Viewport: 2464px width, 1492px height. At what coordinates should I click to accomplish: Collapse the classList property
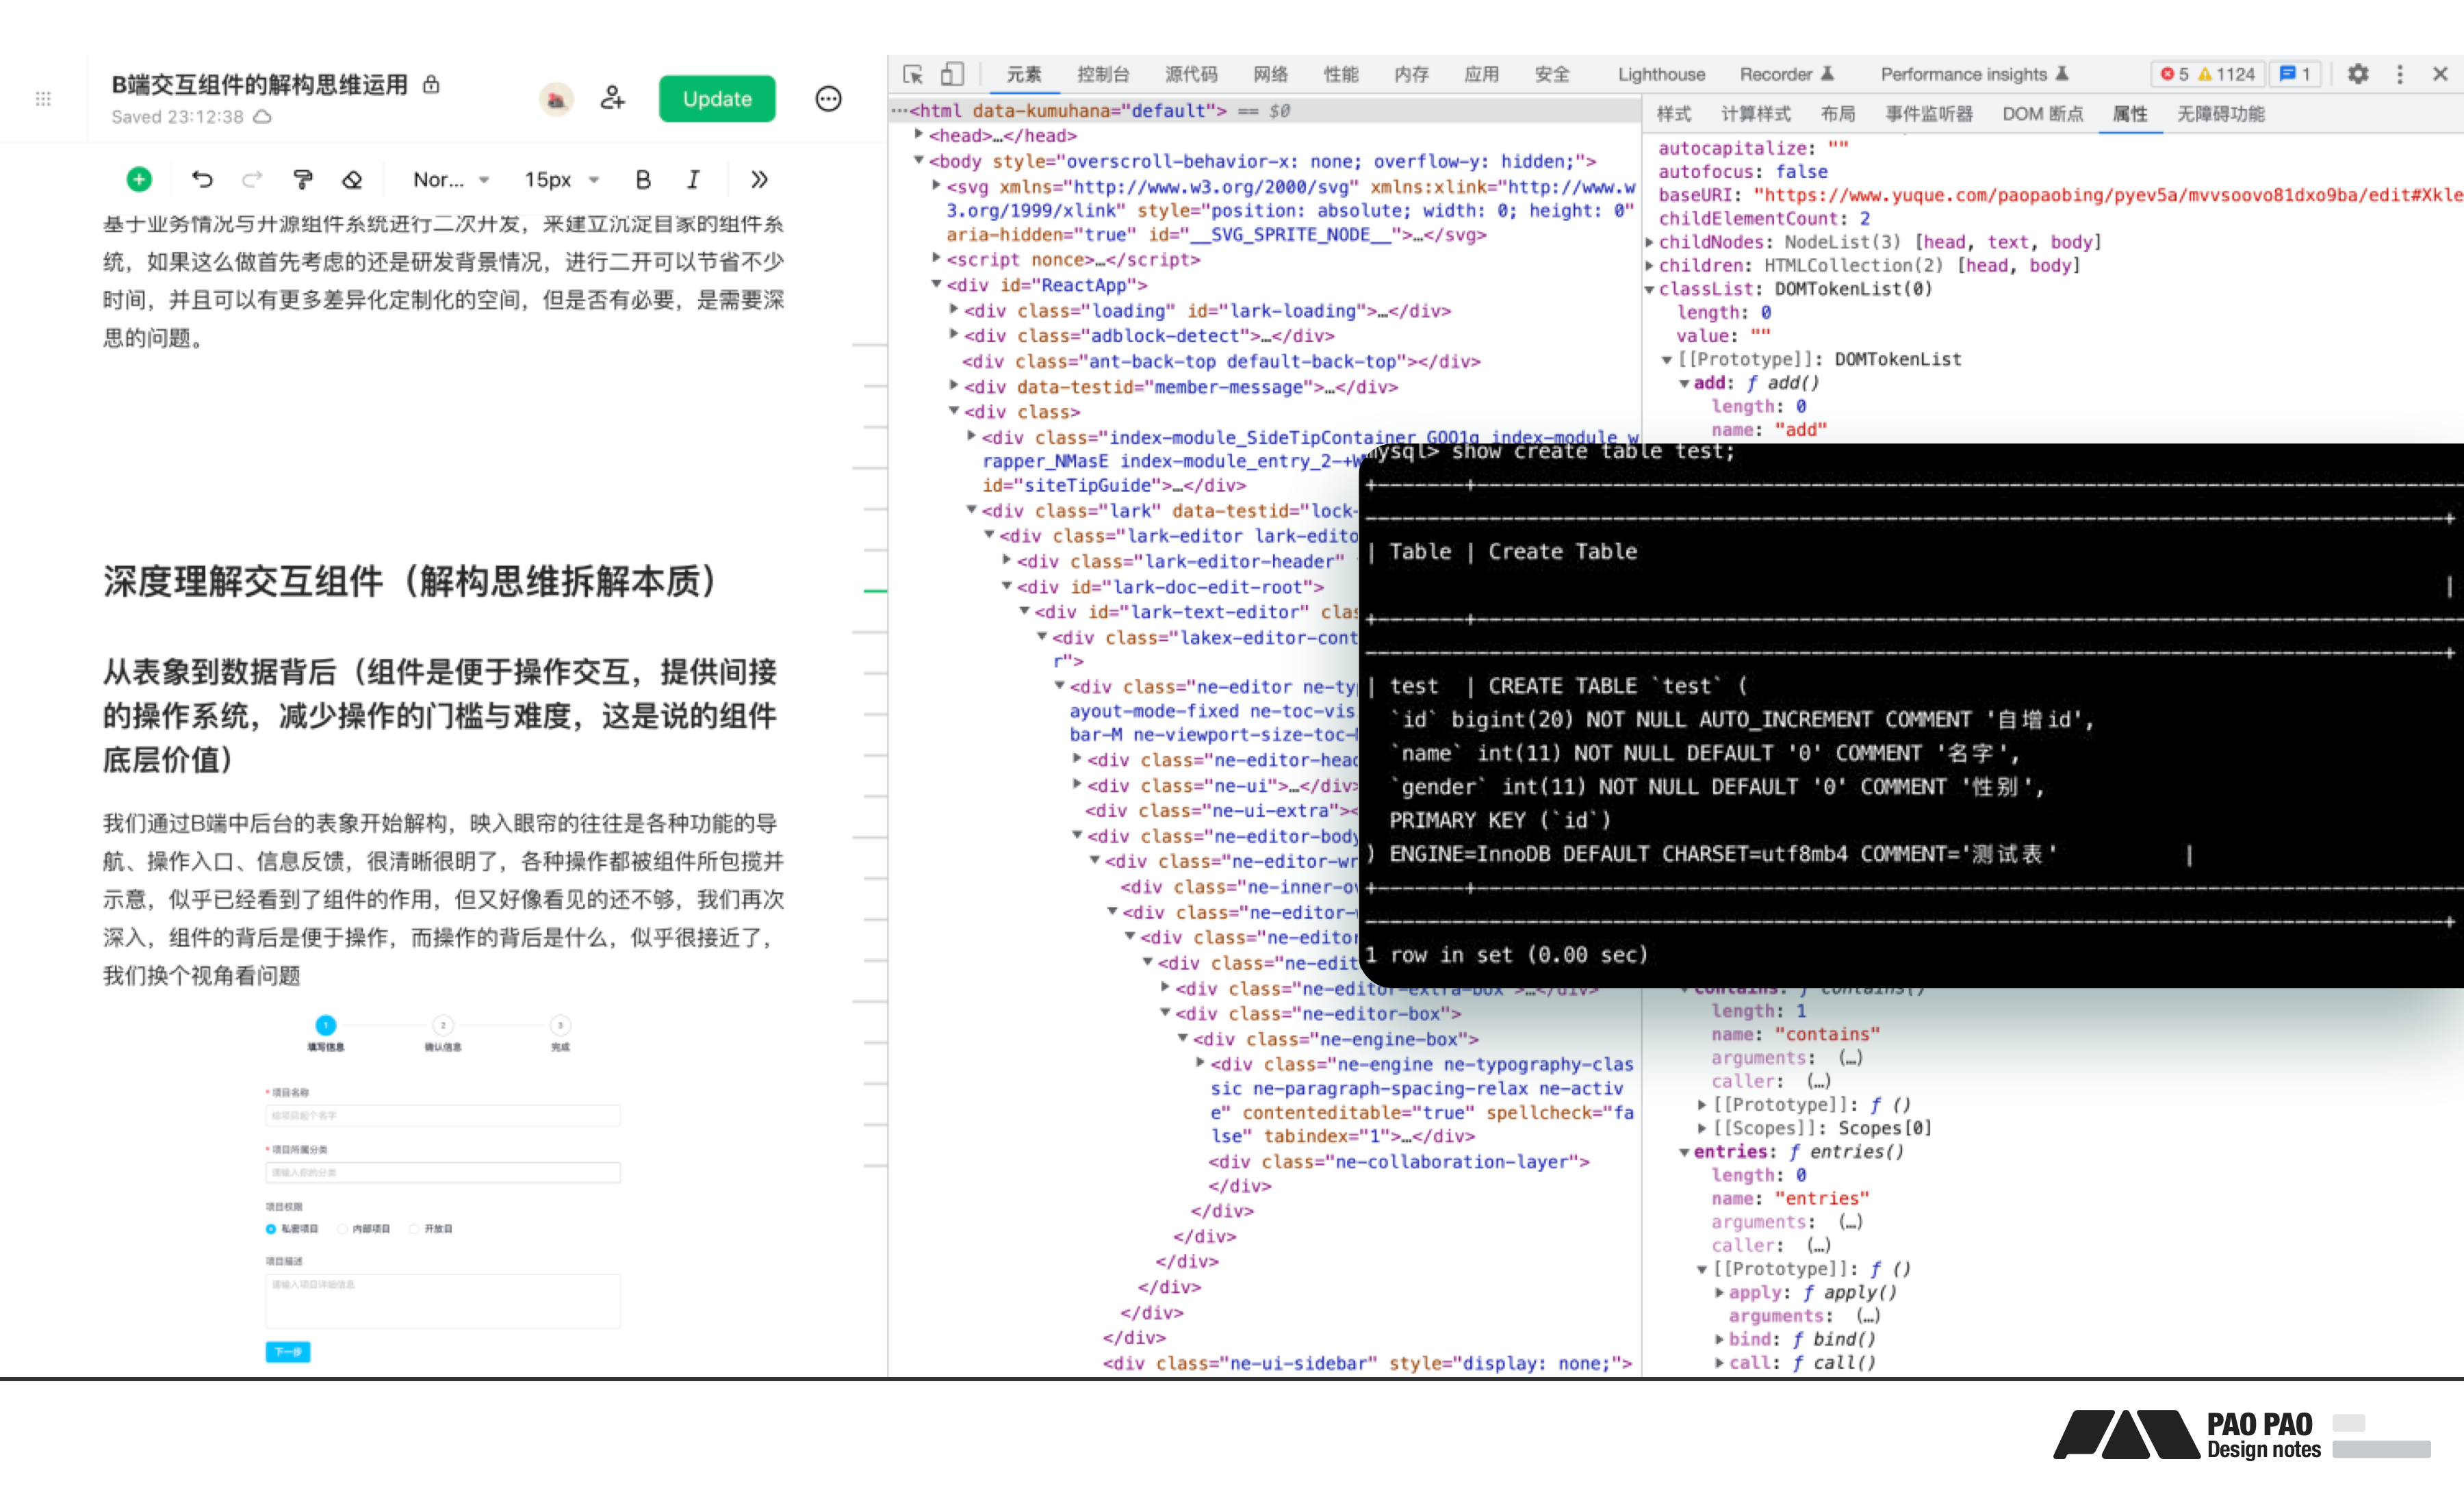1650,289
